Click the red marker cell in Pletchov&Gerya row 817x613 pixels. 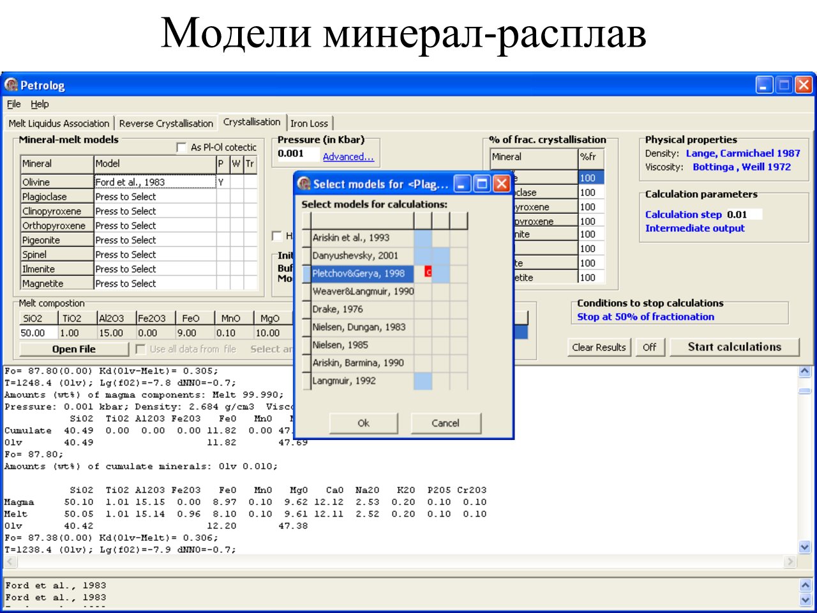pos(428,273)
